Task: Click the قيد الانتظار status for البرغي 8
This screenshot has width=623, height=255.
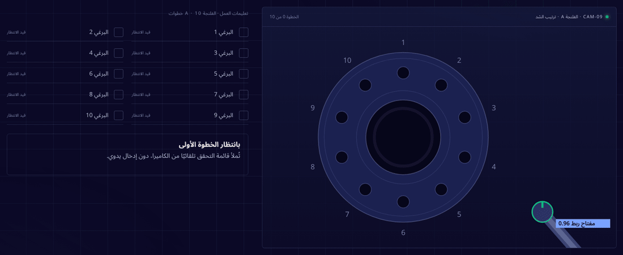Action: pyautogui.click(x=16, y=94)
